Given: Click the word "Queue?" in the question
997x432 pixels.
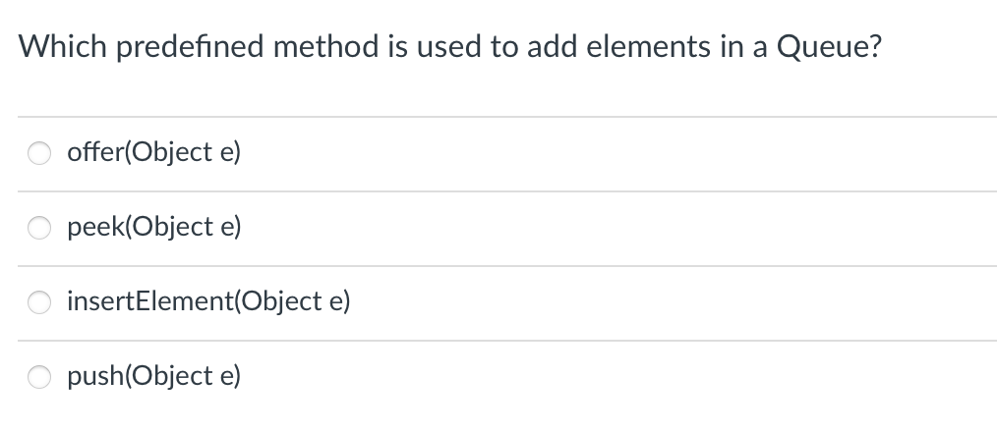Looking at the screenshot, I should coord(829,47).
